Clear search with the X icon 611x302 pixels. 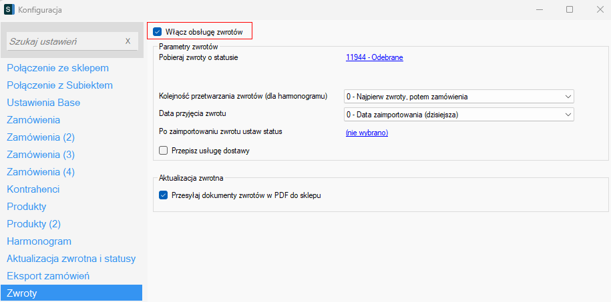(128, 41)
